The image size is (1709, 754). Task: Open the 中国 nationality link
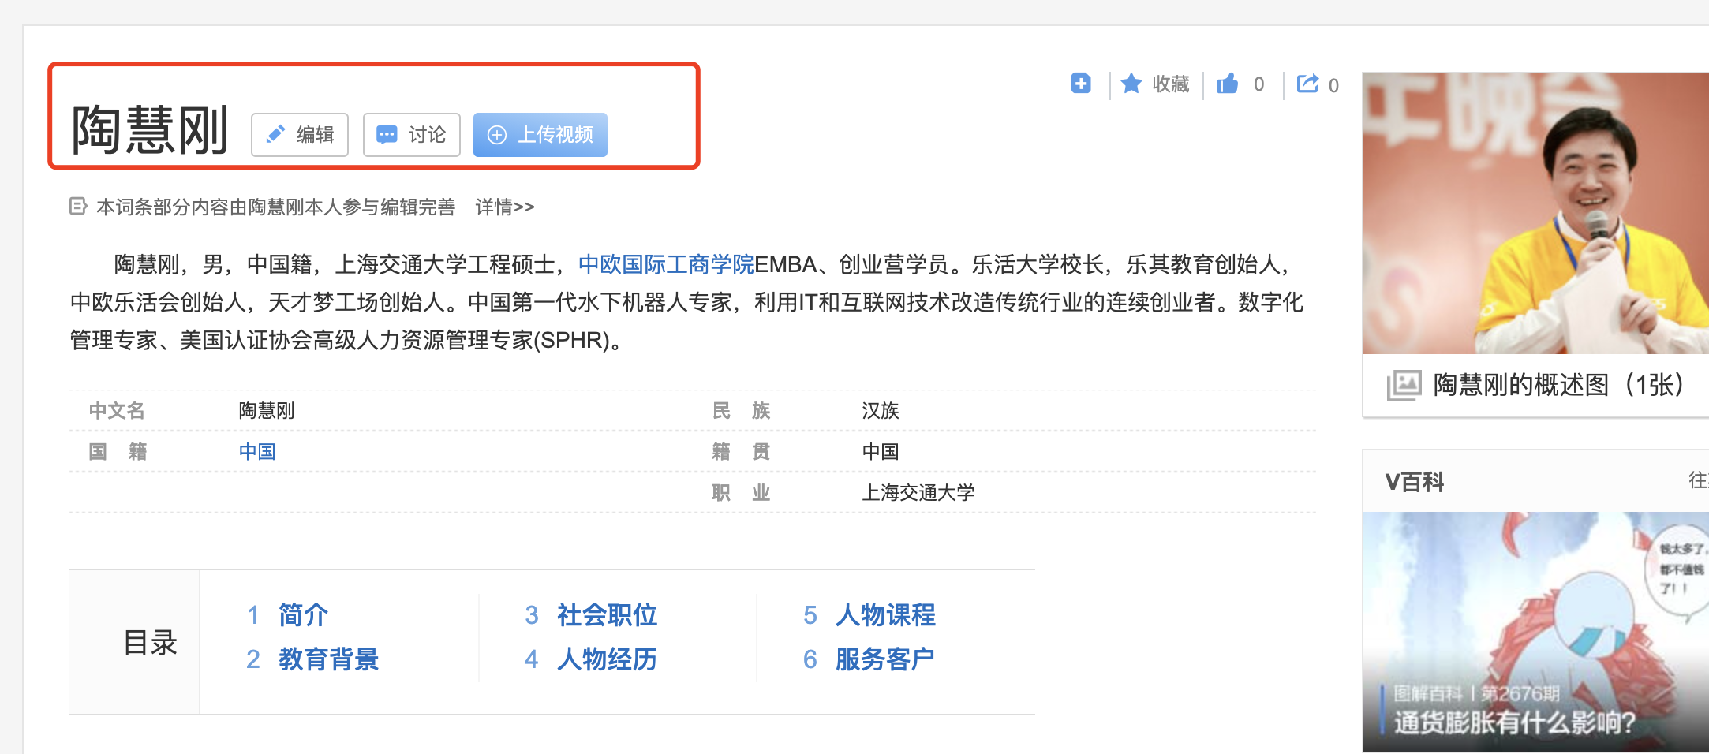pyautogui.click(x=257, y=452)
